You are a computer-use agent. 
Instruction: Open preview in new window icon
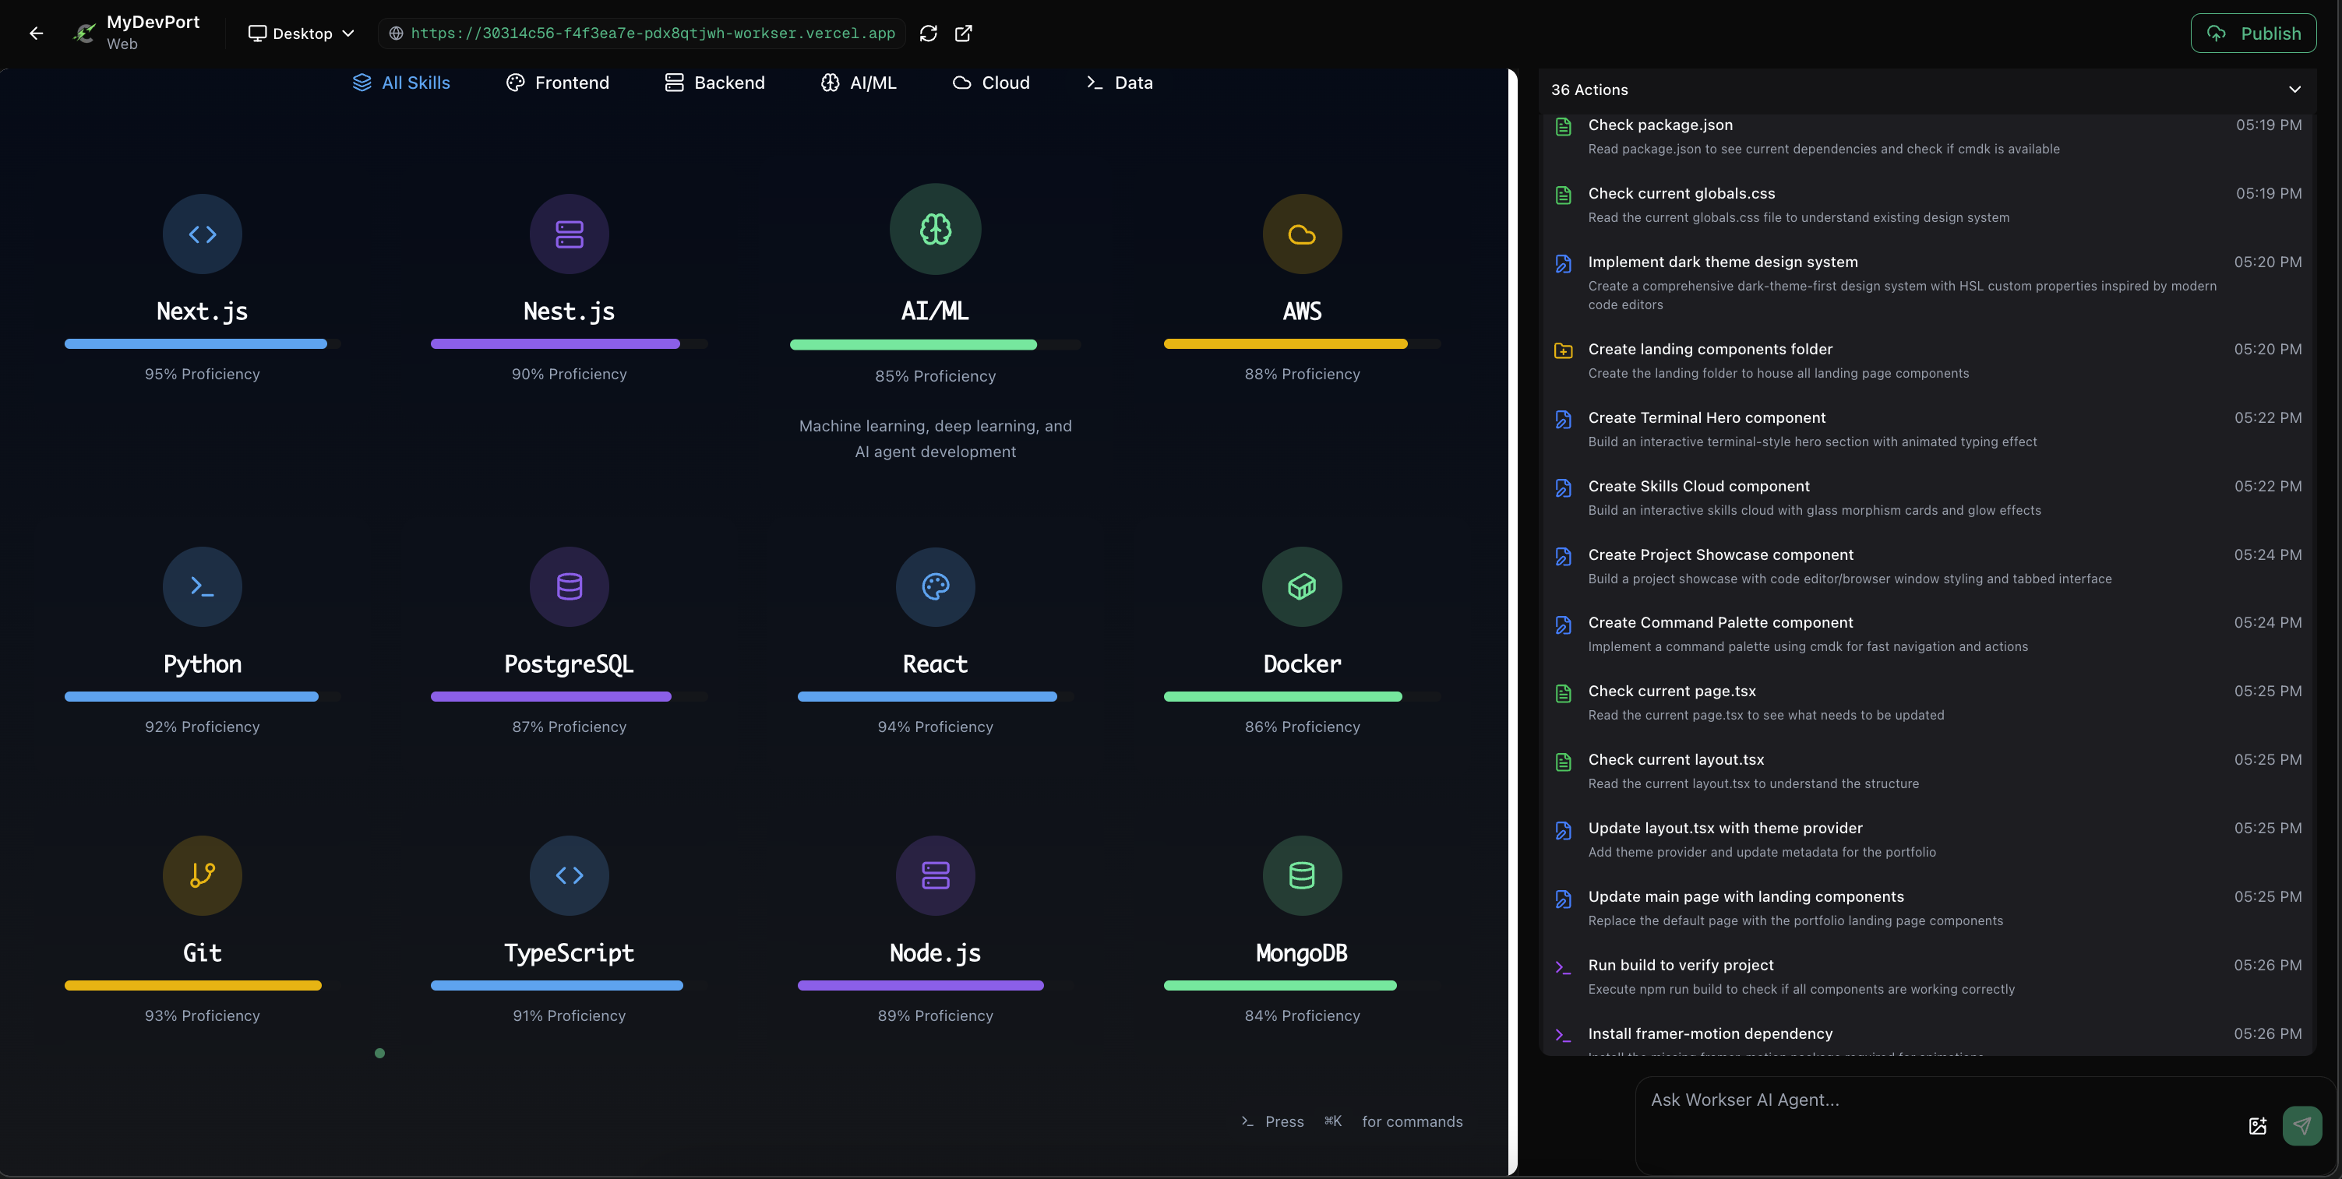click(964, 33)
